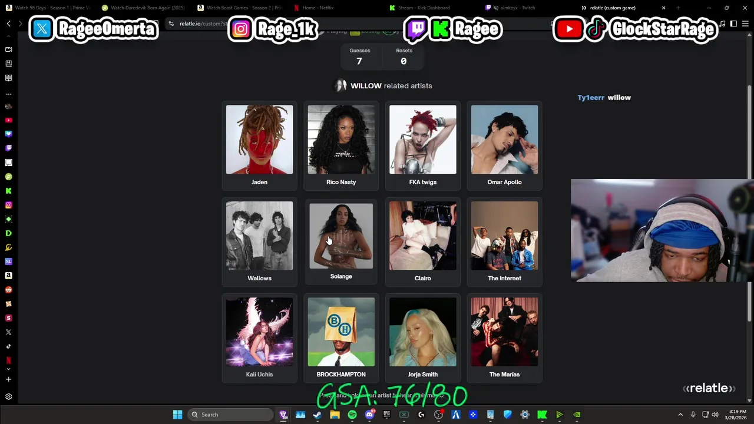
Task: Open sidebar settings gear icon
Action: click(8, 397)
